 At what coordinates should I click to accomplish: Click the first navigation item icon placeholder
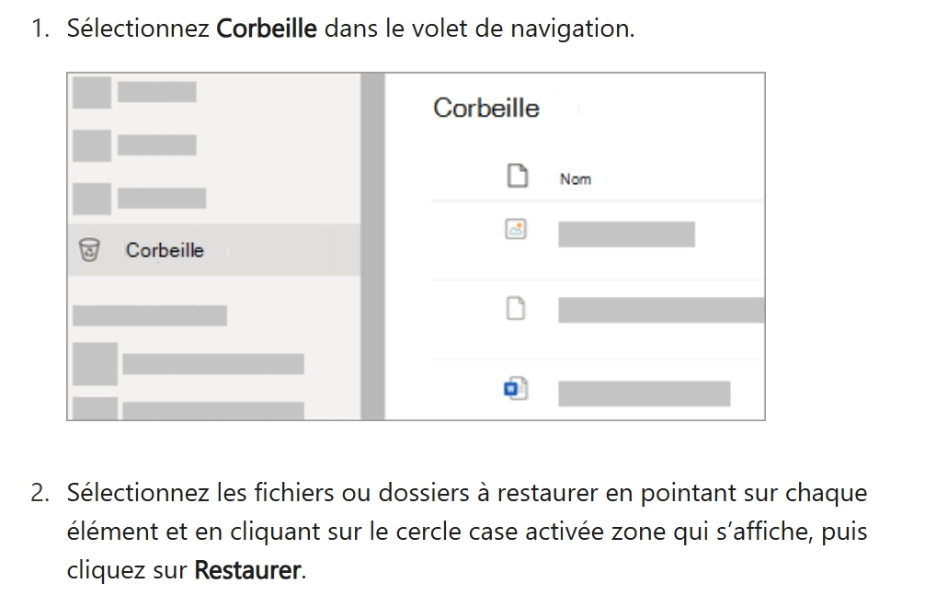coord(92,92)
